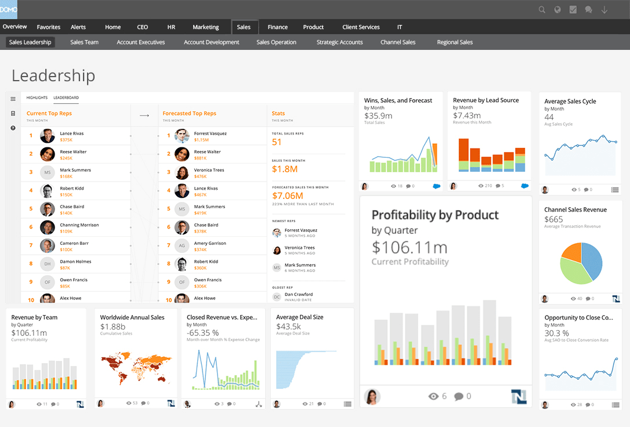
Task: Click table icon on Average Sales Cycle card
Action: 615,190
